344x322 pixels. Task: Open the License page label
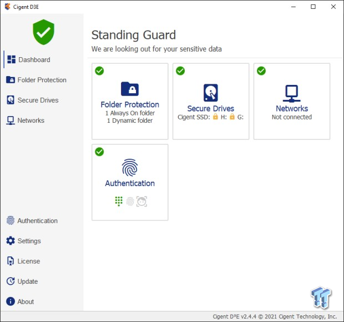(x=29, y=261)
